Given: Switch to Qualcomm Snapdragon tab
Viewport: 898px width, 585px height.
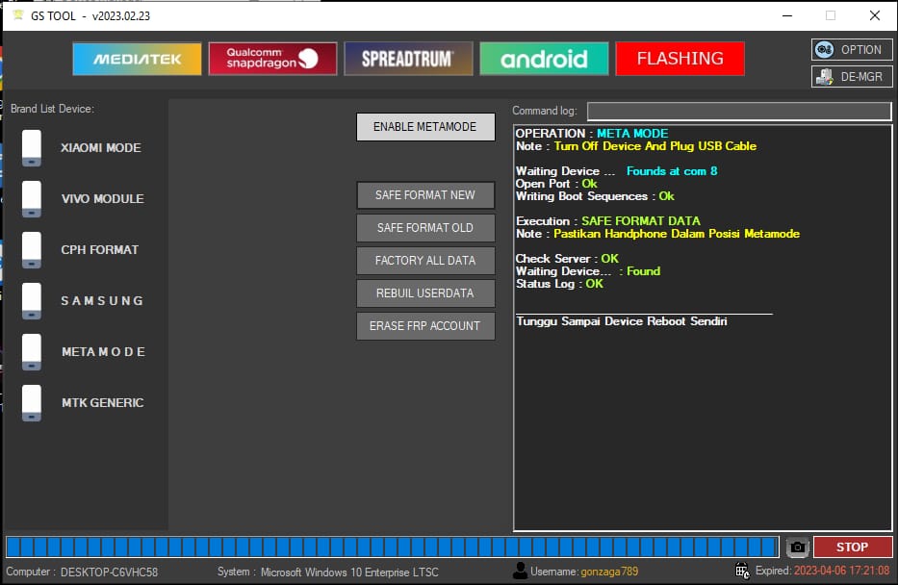Looking at the screenshot, I should (272, 59).
